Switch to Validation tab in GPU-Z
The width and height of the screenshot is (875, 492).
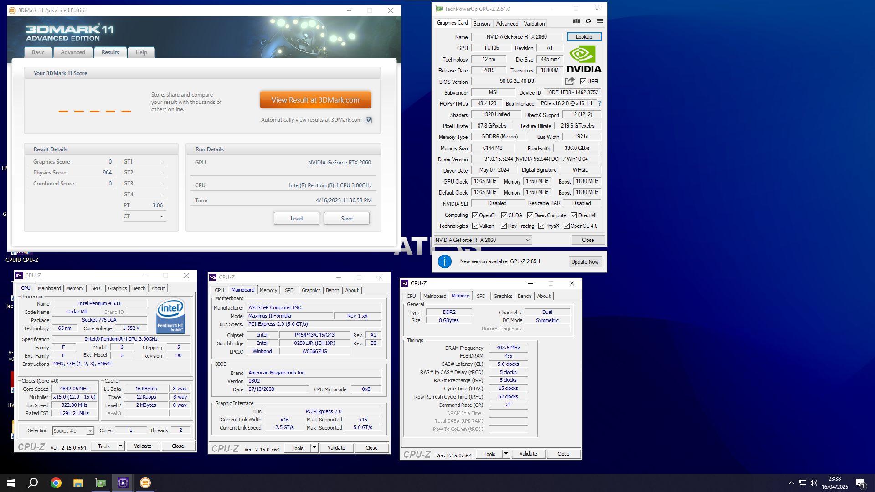click(534, 24)
